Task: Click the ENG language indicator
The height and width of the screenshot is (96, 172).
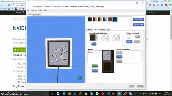Action: click(159, 94)
